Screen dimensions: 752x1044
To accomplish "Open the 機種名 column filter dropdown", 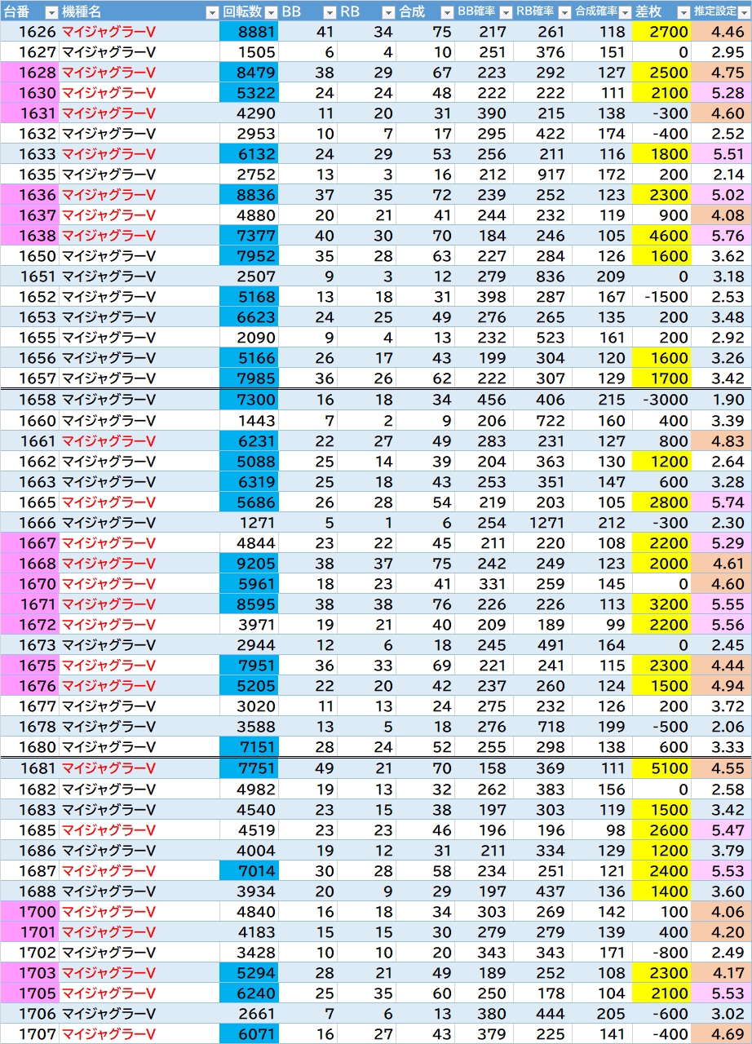I will click(211, 12).
